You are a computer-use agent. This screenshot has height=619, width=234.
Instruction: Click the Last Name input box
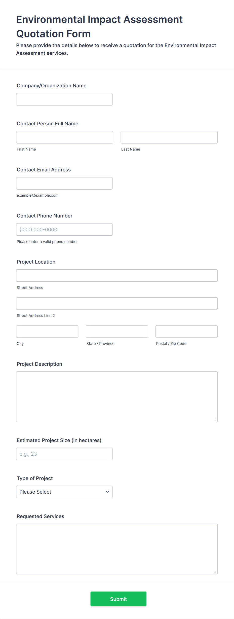(169, 137)
